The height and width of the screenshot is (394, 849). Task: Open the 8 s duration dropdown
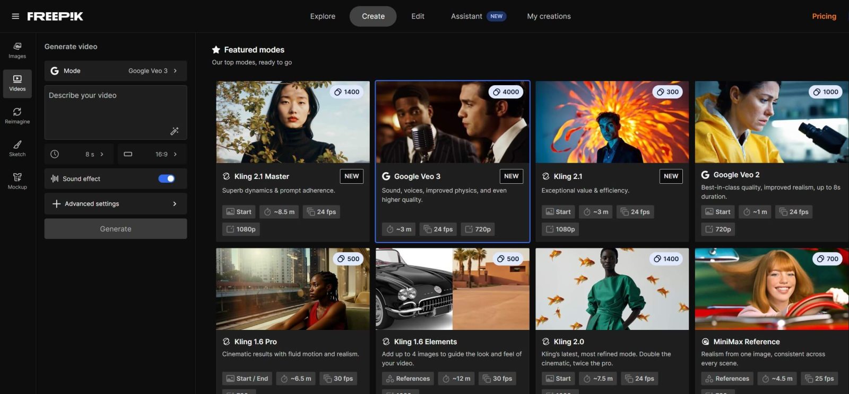pos(79,154)
